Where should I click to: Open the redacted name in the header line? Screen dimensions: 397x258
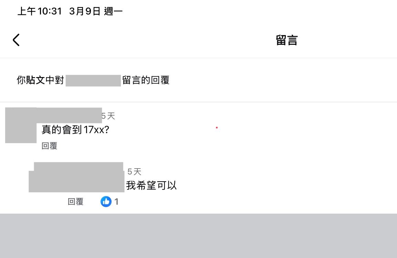(x=93, y=80)
